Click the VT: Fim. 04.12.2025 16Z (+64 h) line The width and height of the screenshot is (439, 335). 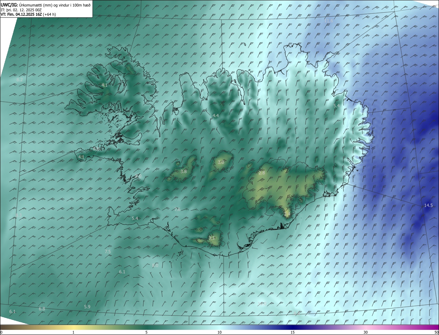28,14
